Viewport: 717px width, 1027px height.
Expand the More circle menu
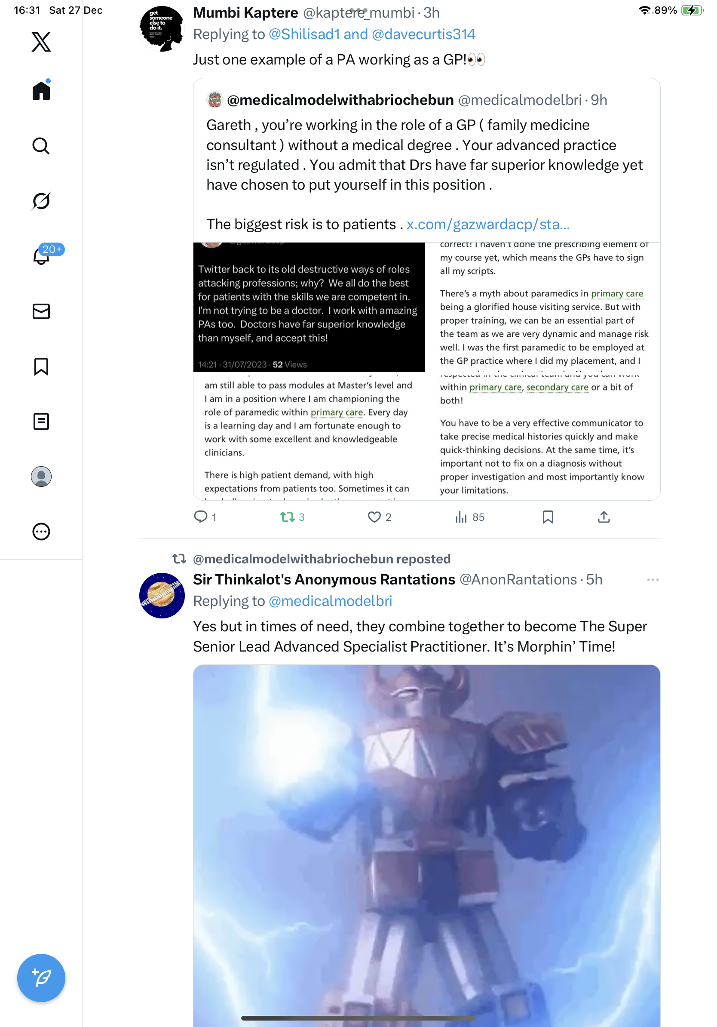(41, 532)
